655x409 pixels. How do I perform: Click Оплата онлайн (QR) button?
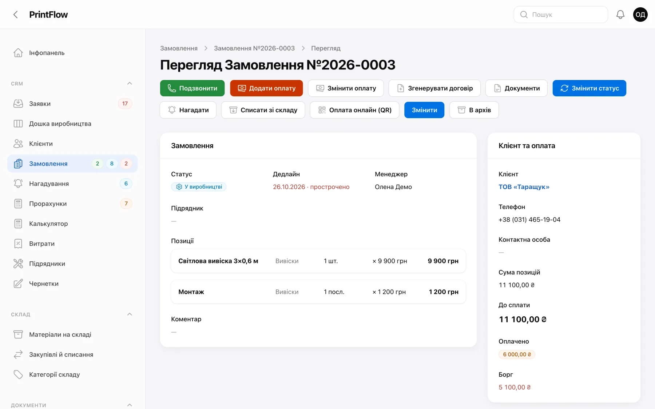tap(354, 110)
